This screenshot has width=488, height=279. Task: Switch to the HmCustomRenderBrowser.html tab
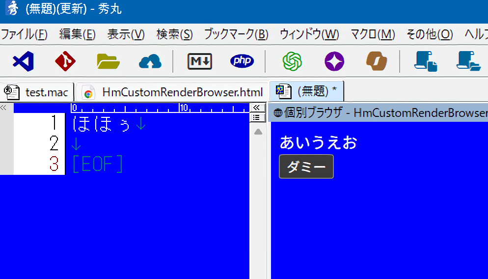[x=173, y=92]
